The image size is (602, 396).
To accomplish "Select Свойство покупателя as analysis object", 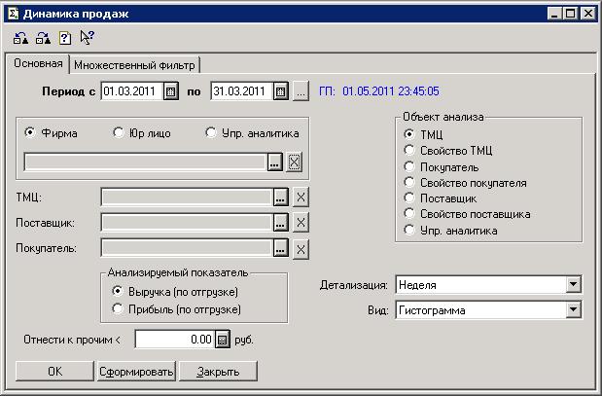I will click(x=408, y=183).
